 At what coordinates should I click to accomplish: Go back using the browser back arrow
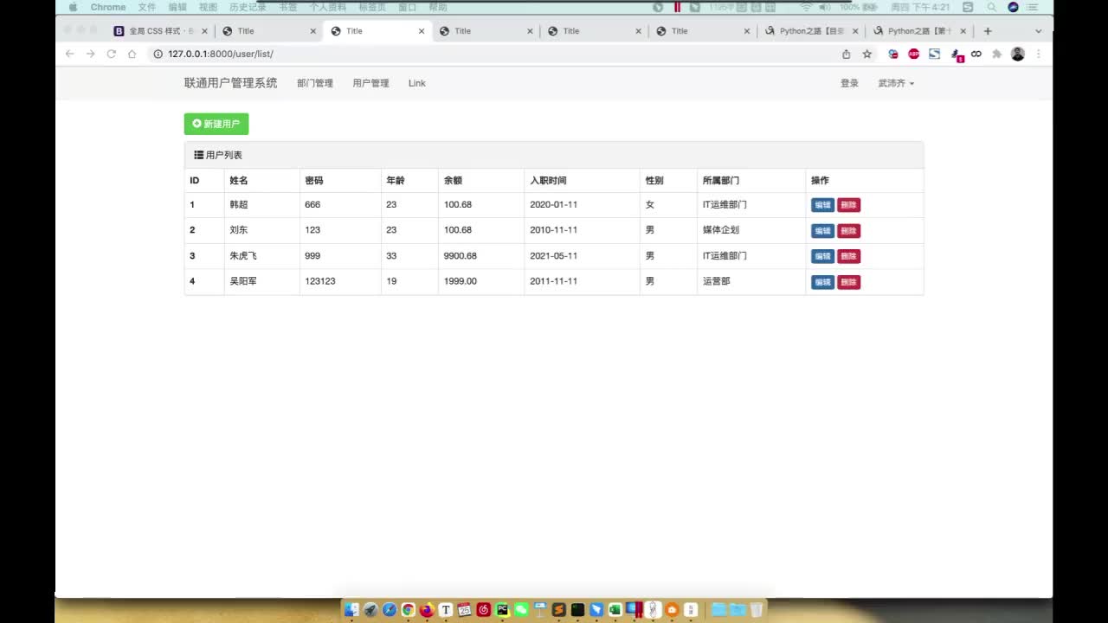pos(70,54)
